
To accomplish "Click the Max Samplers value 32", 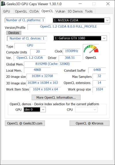I will click(99, 76).
